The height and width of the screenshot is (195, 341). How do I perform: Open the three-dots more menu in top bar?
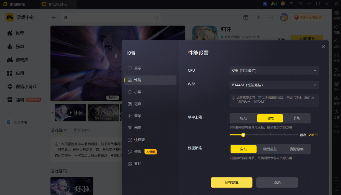pyautogui.click(x=271, y=17)
